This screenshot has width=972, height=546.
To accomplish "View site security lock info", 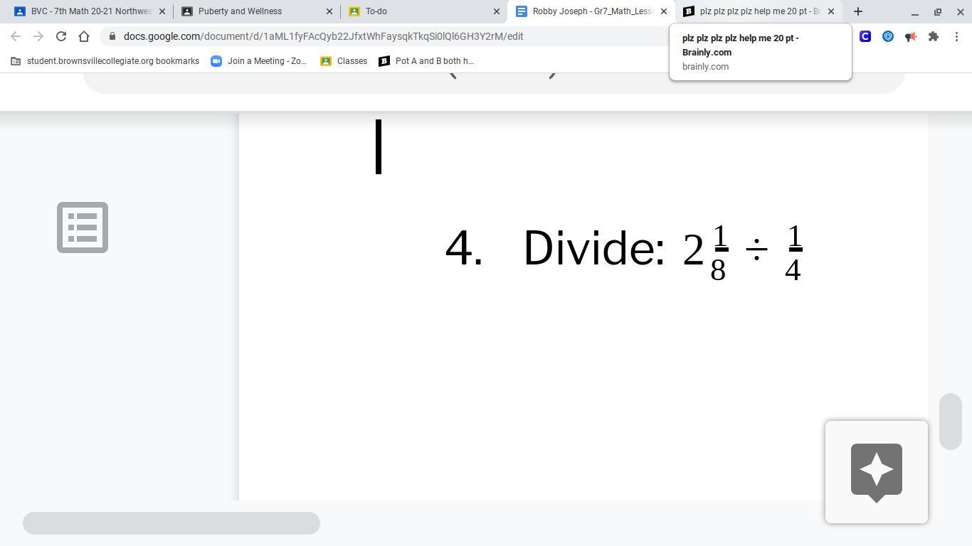I will [x=112, y=36].
